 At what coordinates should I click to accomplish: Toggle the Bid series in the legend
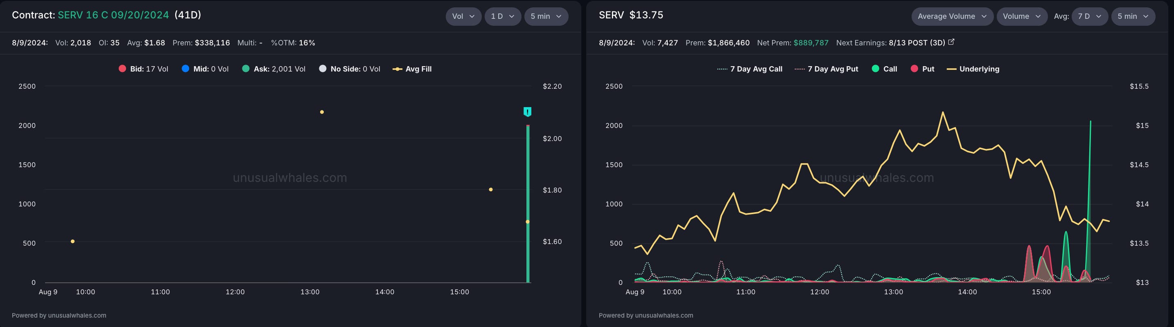[x=143, y=69]
